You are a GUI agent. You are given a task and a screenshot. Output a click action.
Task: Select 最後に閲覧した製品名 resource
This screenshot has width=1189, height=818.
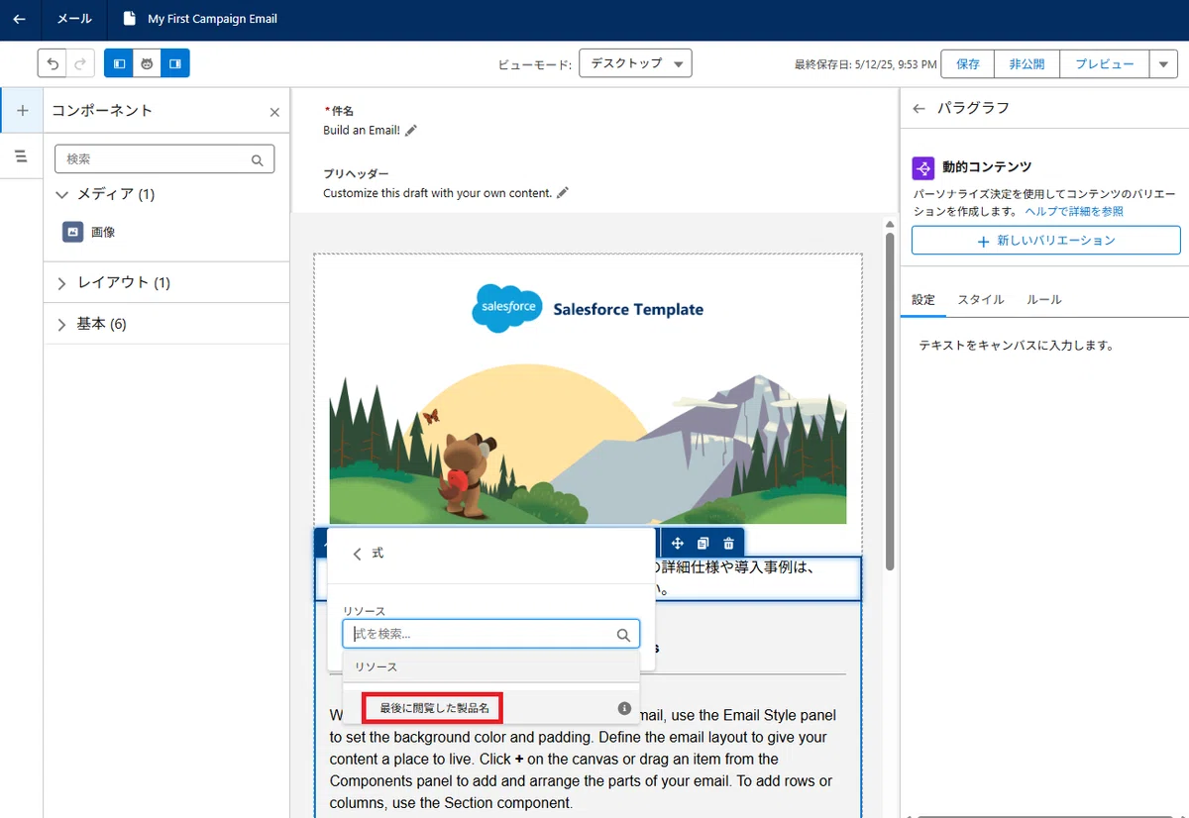434,708
